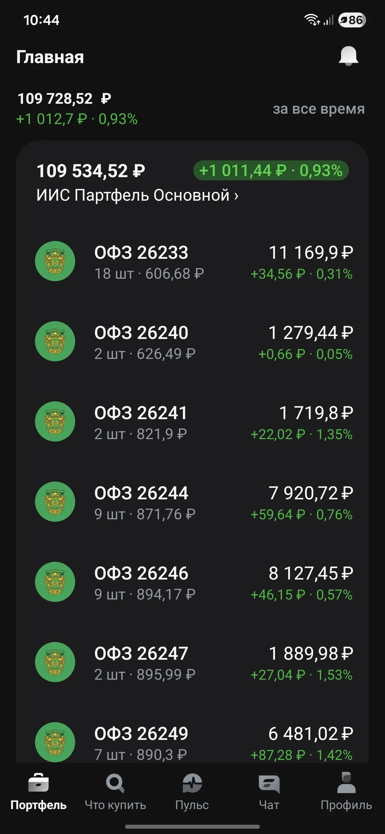Toggle the green +1 011,44 ₽ profit badge

[x=271, y=170]
